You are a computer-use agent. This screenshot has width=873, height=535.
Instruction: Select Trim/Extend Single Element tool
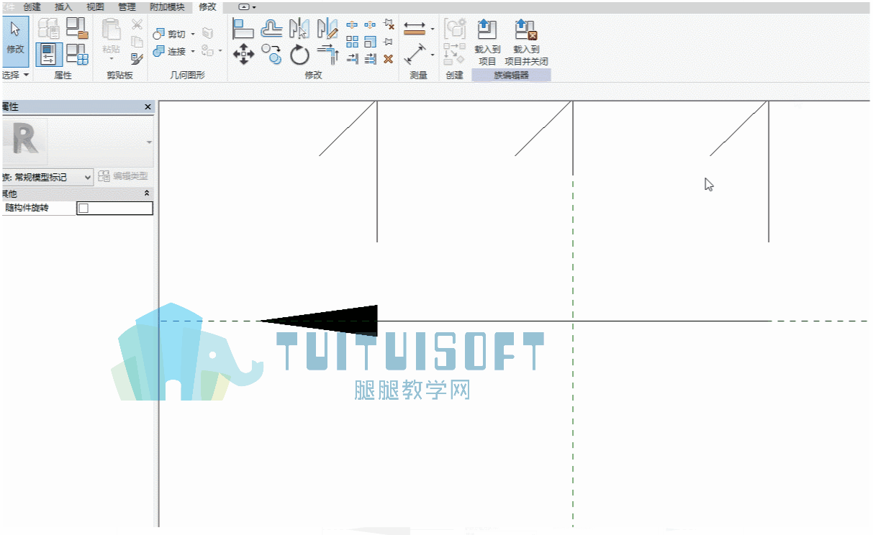pyautogui.click(x=352, y=59)
